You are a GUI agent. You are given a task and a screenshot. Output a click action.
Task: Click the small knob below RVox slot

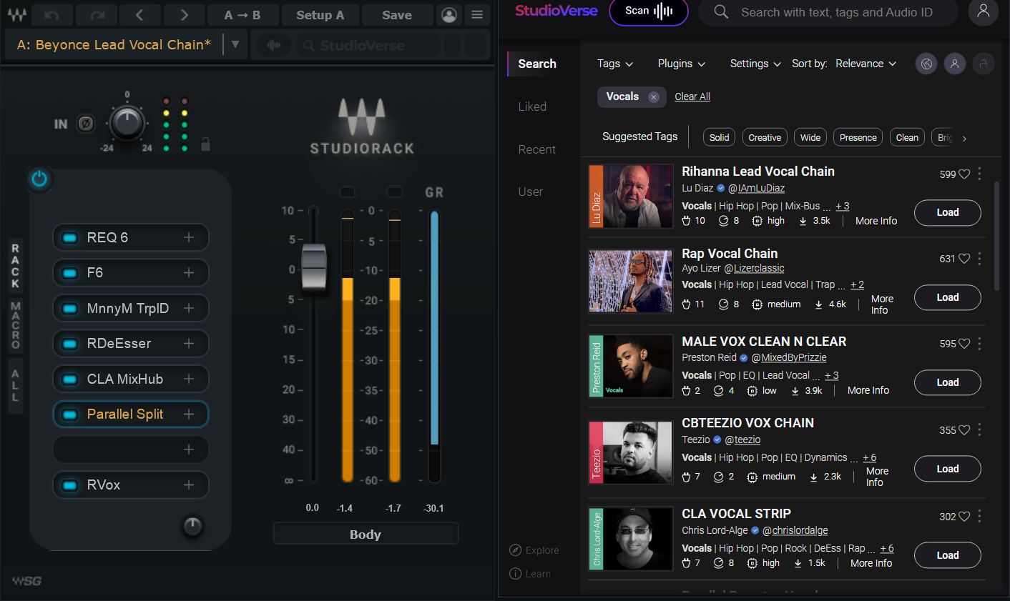click(192, 526)
